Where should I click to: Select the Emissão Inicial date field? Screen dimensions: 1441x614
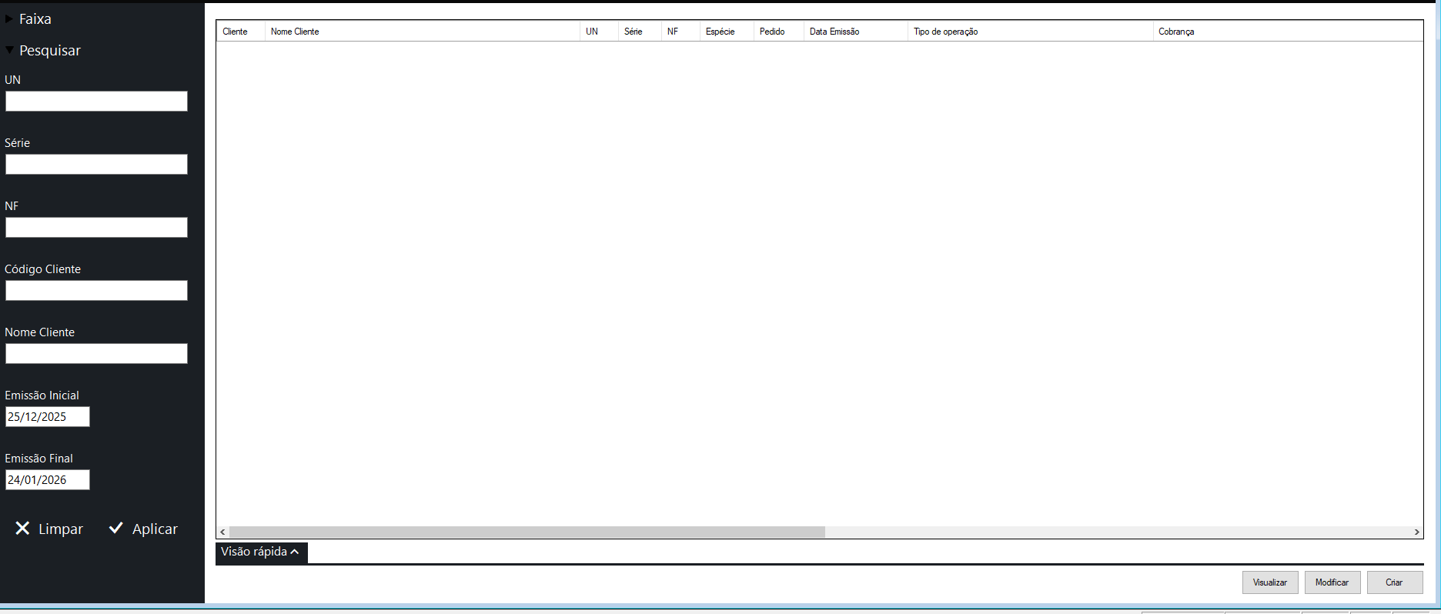(47, 417)
